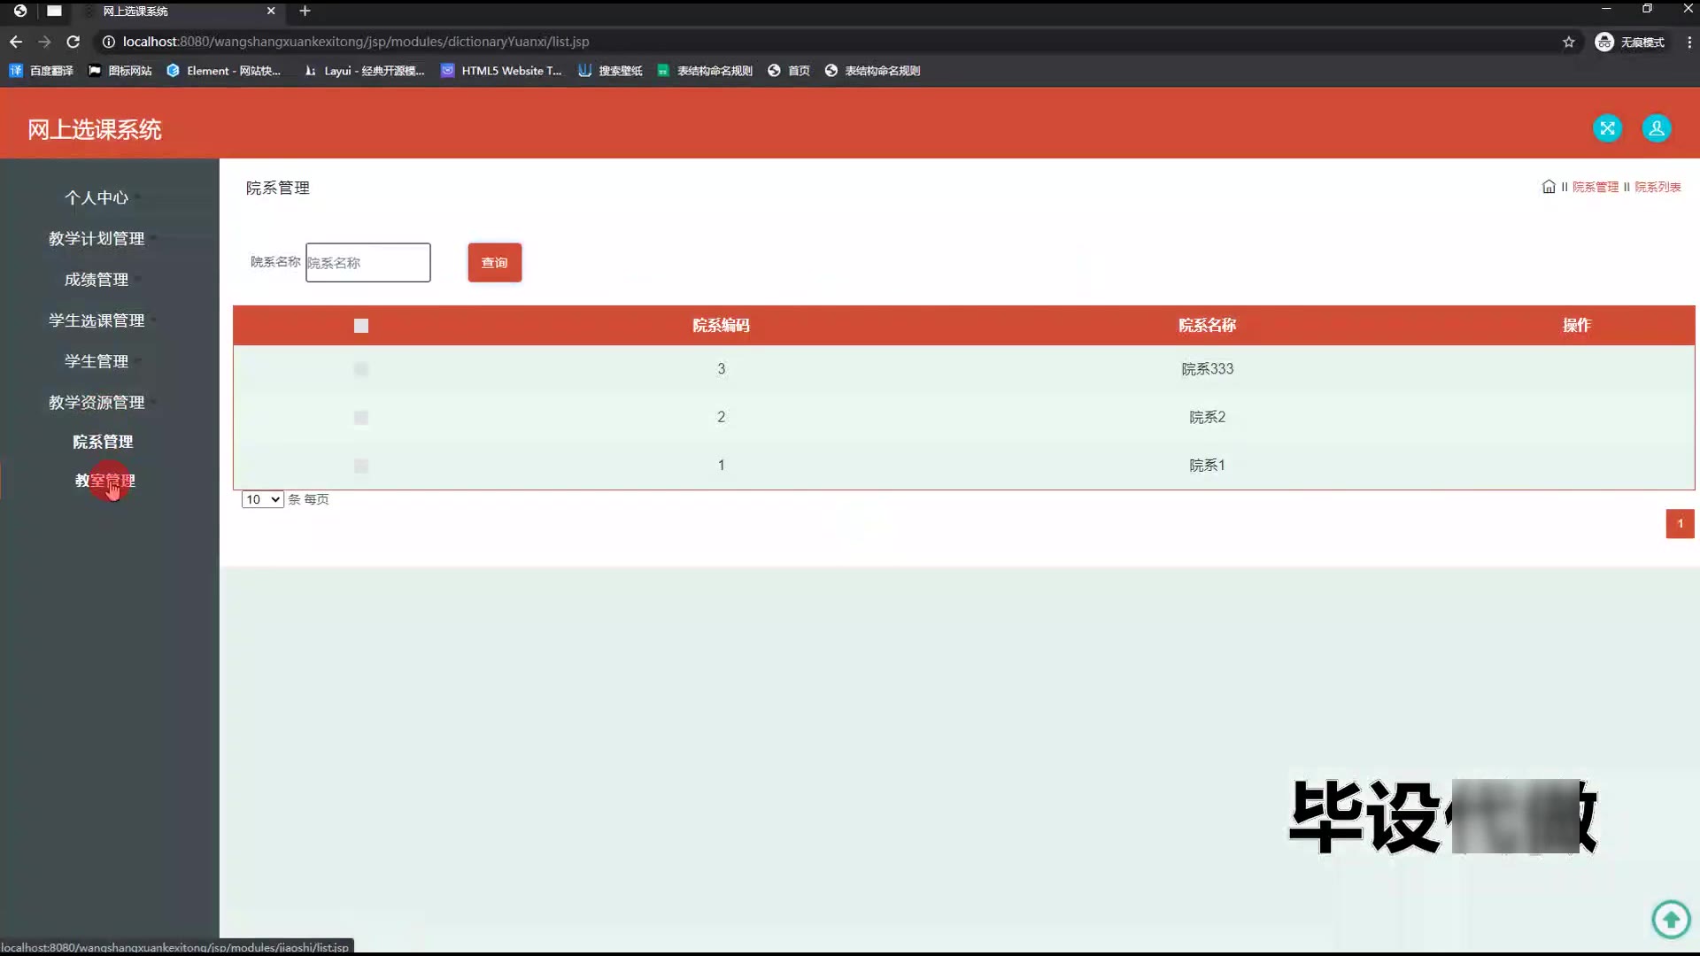Open the green 表结构命名规则 bookmark

coord(705,71)
